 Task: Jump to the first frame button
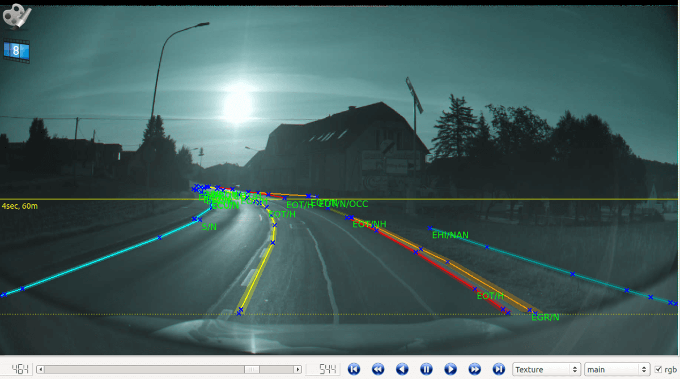[354, 369]
